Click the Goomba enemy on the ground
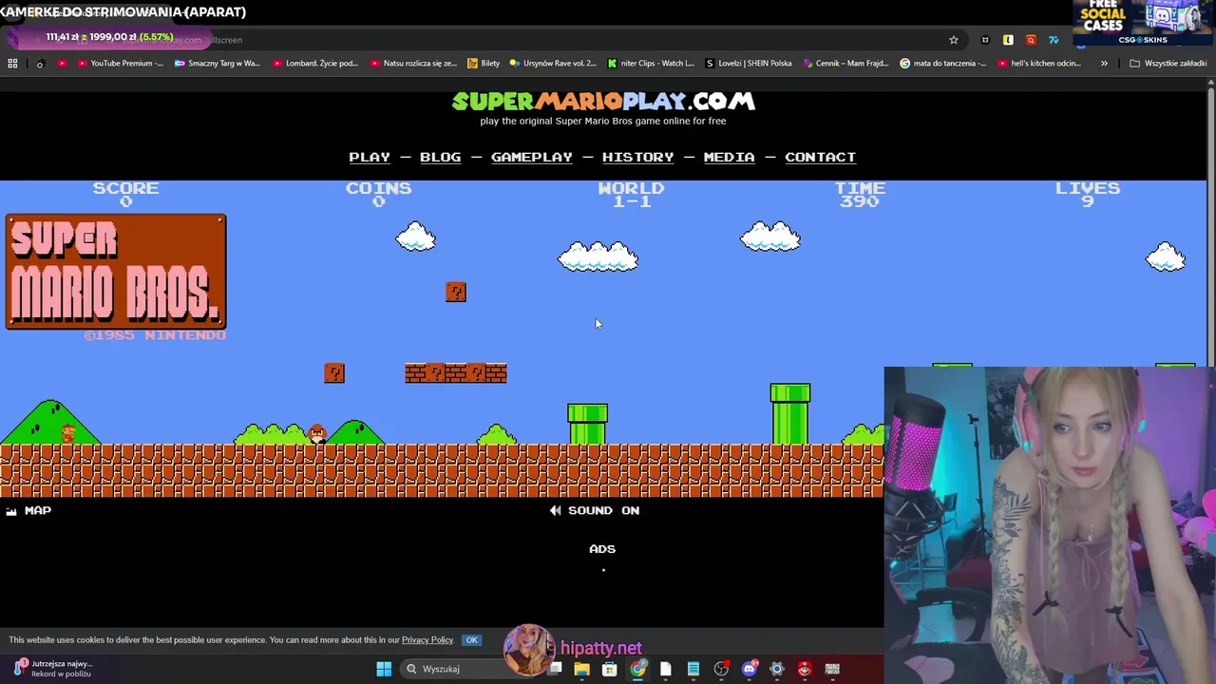 pos(317,433)
